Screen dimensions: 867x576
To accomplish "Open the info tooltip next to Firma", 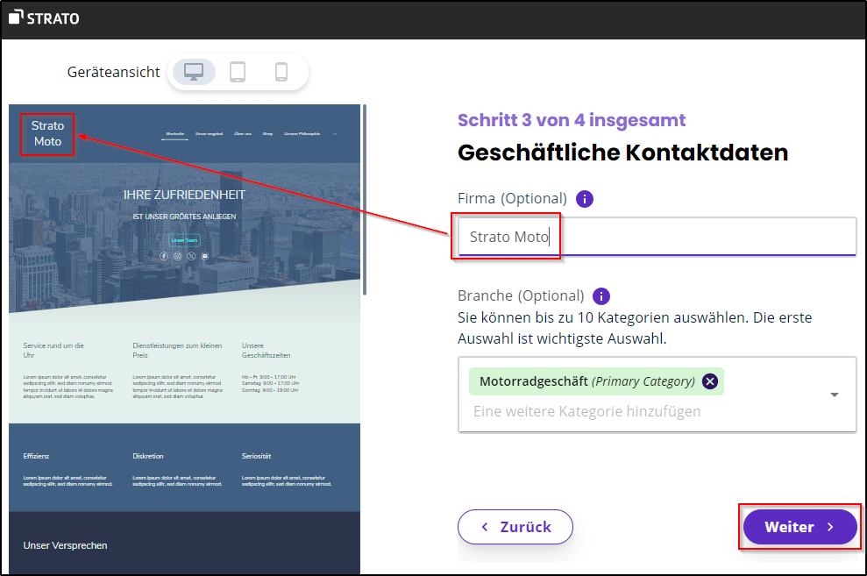I will (584, 198).
